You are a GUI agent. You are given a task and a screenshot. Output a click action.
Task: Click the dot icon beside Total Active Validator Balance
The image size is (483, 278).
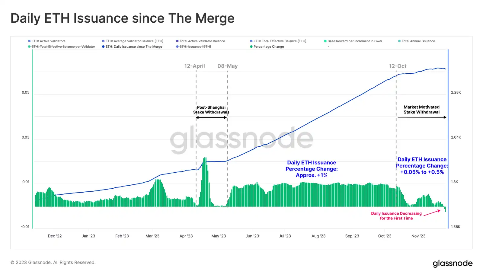(178, 41)
